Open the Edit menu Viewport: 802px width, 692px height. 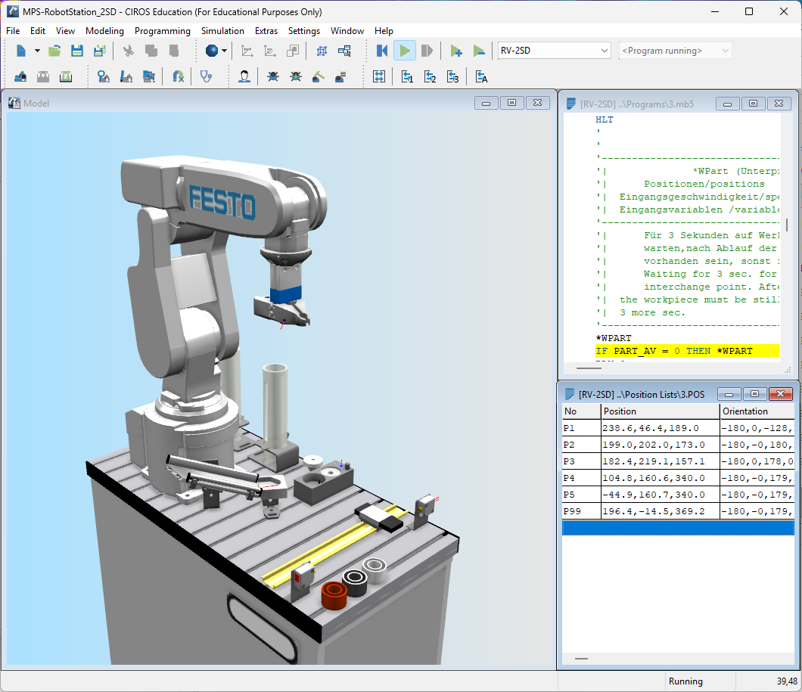coord(37,31)
